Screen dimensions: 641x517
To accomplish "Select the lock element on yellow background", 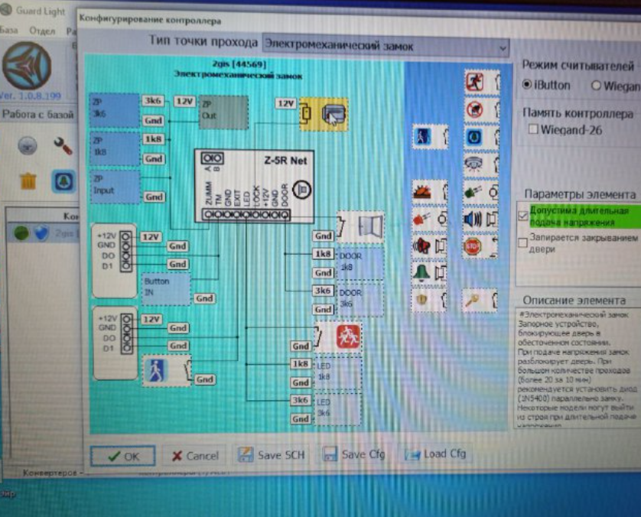I will pos(324,115).
